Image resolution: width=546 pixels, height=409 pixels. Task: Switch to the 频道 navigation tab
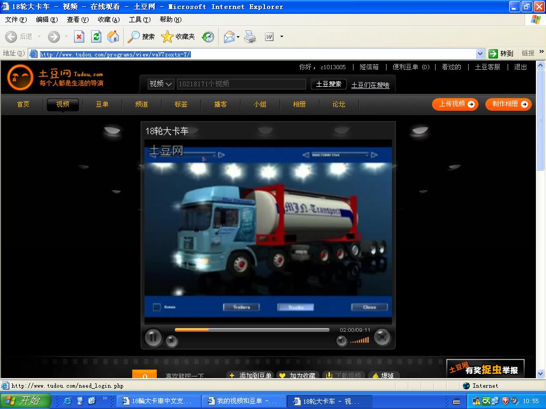coord(141,104)
